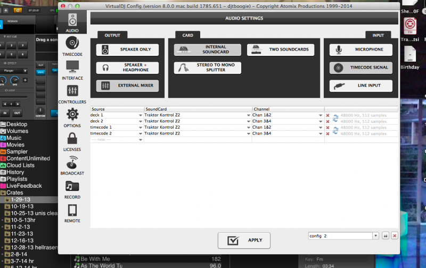
Task: Select the song Be With Me
Action: tap(95, 259)
